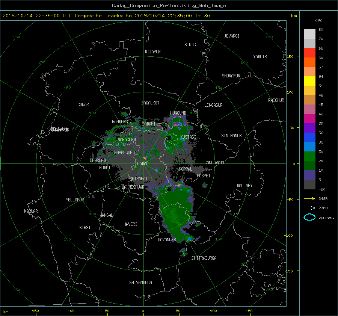Screen dimensions: 338x316
Task: Click the KOPPAL city label
Action: coord(186,169)
